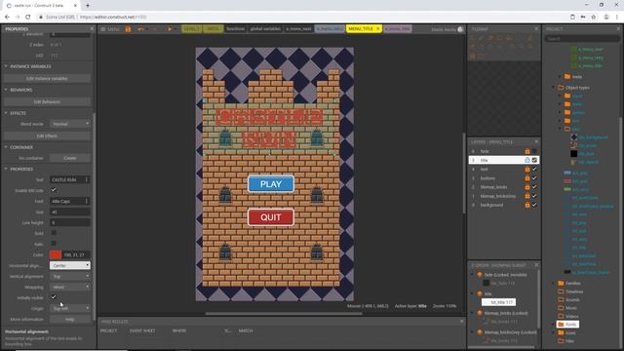
Task: Collapse the Behaviors section
Action: pyautogui.click(x=6, y=90)
